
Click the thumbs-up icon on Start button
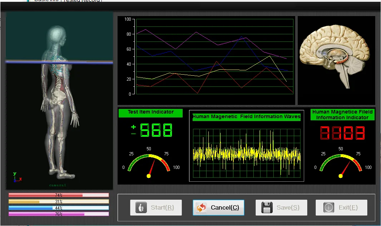[x=141, y=207]
